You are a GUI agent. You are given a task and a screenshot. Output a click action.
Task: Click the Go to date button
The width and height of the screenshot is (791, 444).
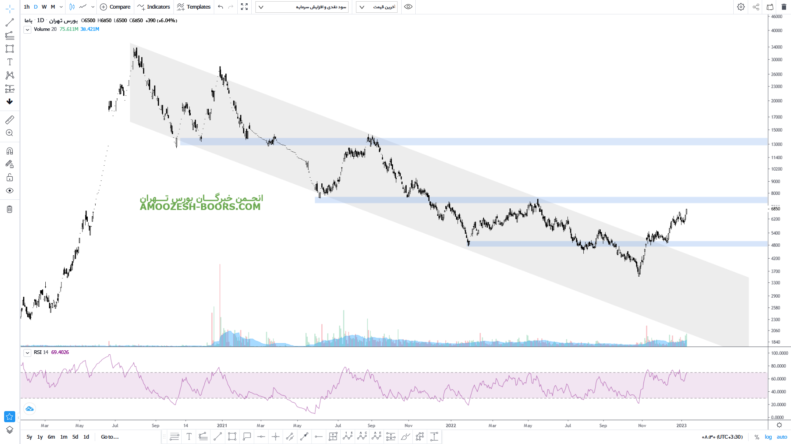(x=110, y=437)
